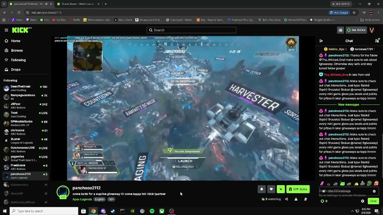383x215 pixels.
Task: Bookmark this page with the star icon
Action: pyautogui.click(x=354, y=13)
